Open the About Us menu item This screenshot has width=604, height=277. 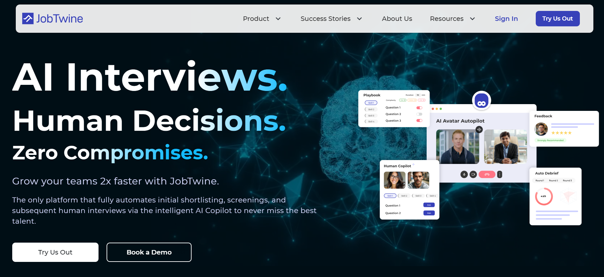(x=397, y=19)
